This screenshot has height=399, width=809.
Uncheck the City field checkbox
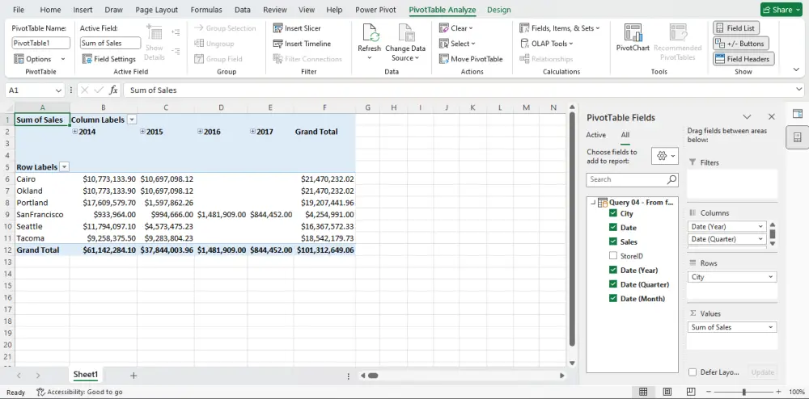(x=613, y=213)
